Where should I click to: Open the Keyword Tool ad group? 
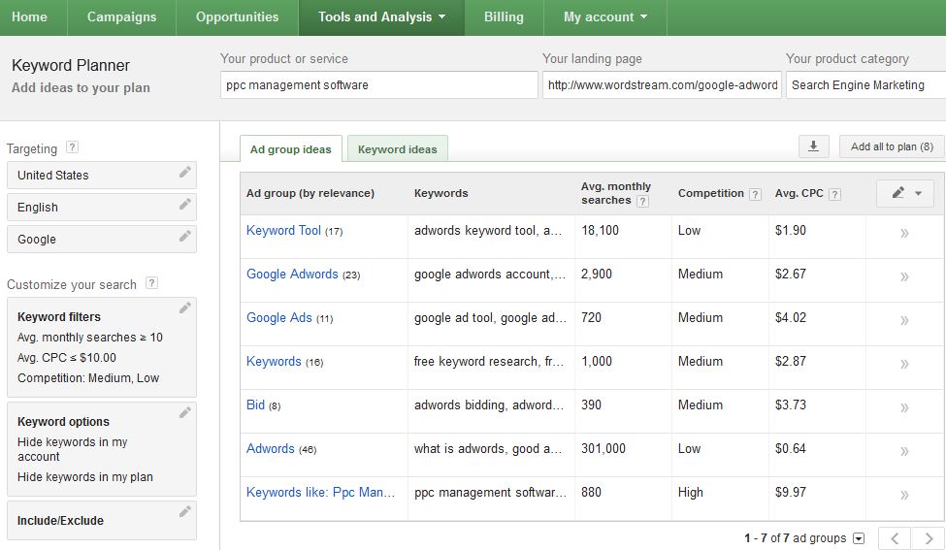click(283, 230)
